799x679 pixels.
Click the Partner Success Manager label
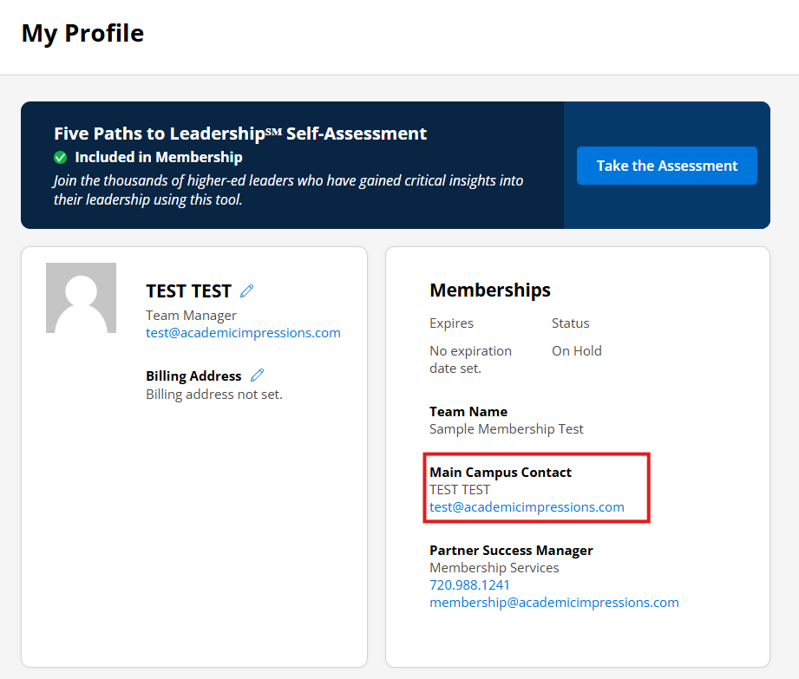click(511, 551)
